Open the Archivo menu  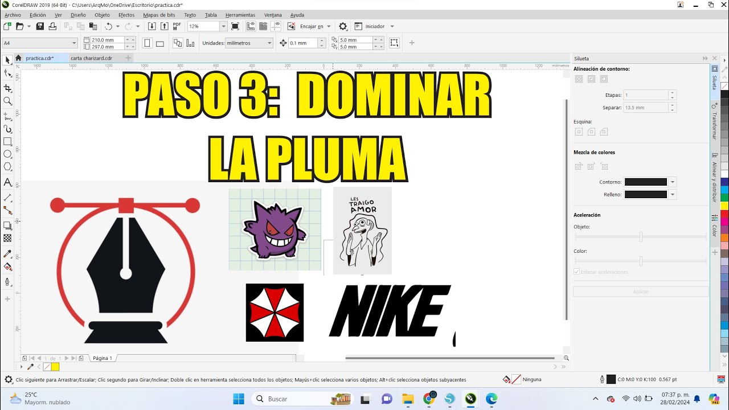click(x=13, y=15)
